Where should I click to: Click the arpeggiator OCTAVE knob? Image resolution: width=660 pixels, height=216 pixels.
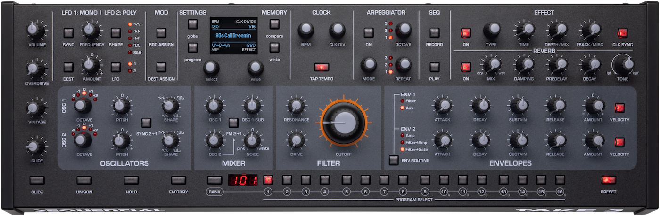click(403, 30)
